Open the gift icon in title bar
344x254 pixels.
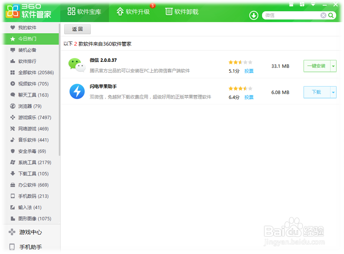tap(291, 4)
